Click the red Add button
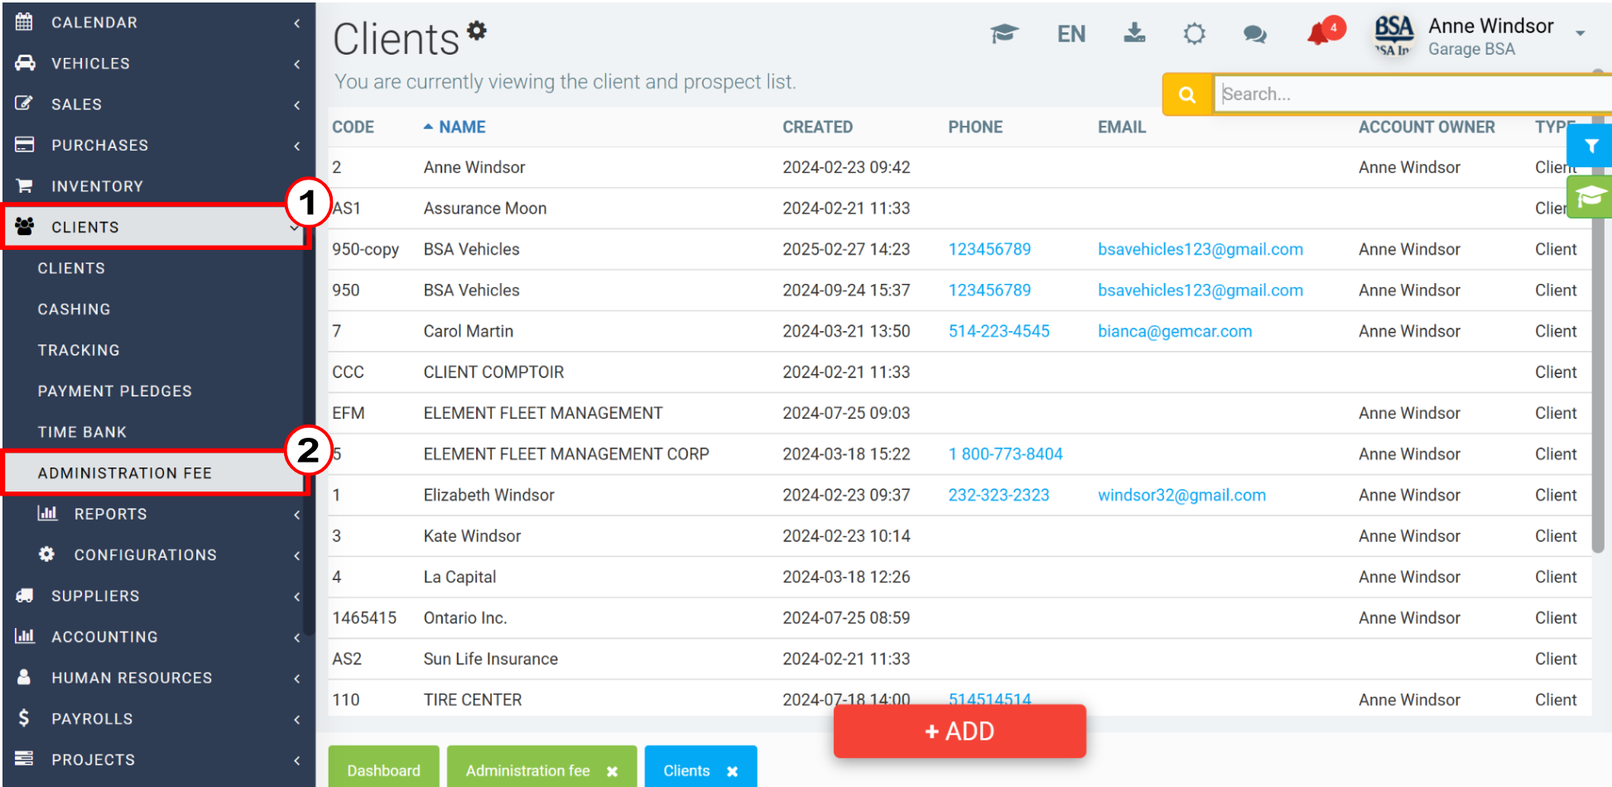1612x787 pixels. pos(960,732)
